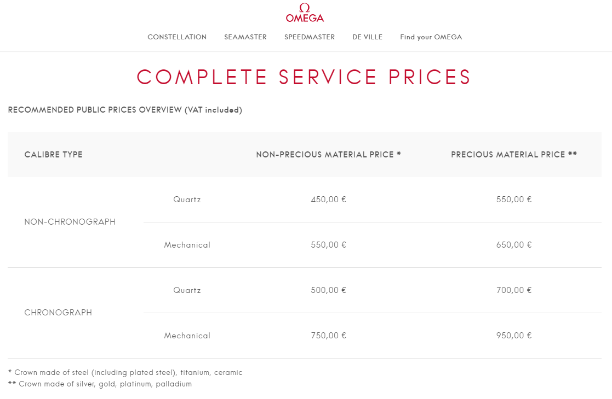Click the 500,00 € chronograph quartz price
The image size is (612, 399).
328,290
